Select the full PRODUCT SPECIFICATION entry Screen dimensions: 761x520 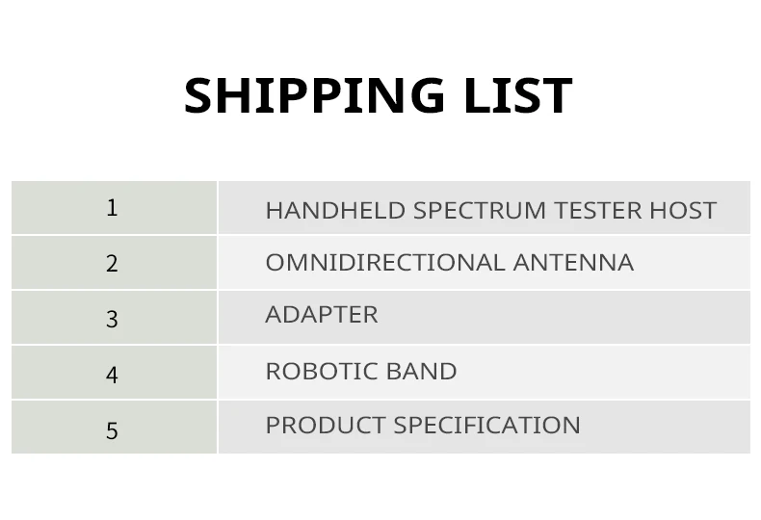point(423,425)
